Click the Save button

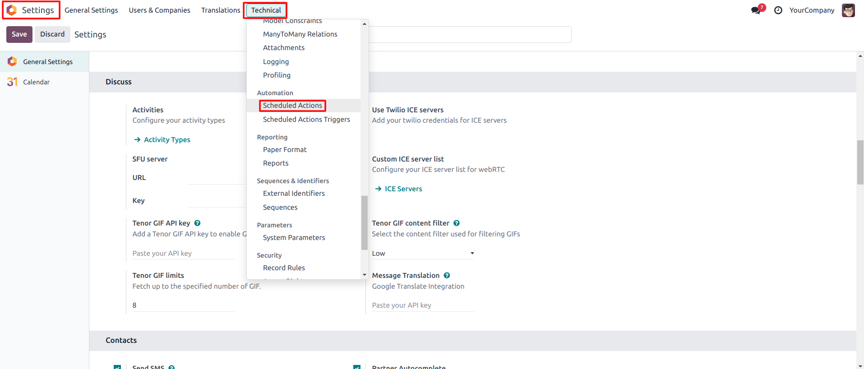19,34
